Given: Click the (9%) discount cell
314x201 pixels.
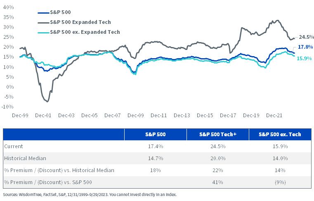Looking at the screenshot, I should (x=280, y=182).
